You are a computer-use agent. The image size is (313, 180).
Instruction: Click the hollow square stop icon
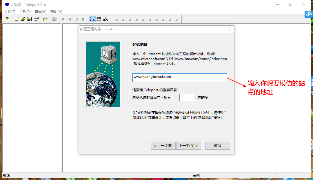click(x=77, y=19)
